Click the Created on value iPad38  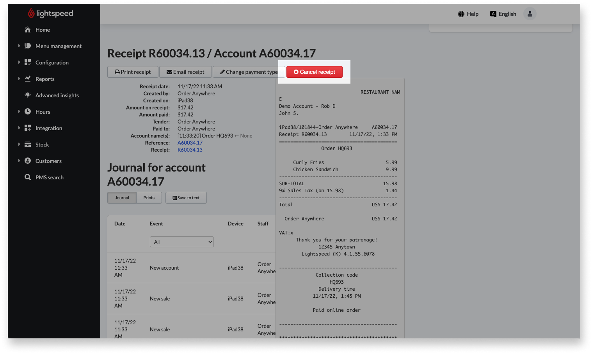185,100
